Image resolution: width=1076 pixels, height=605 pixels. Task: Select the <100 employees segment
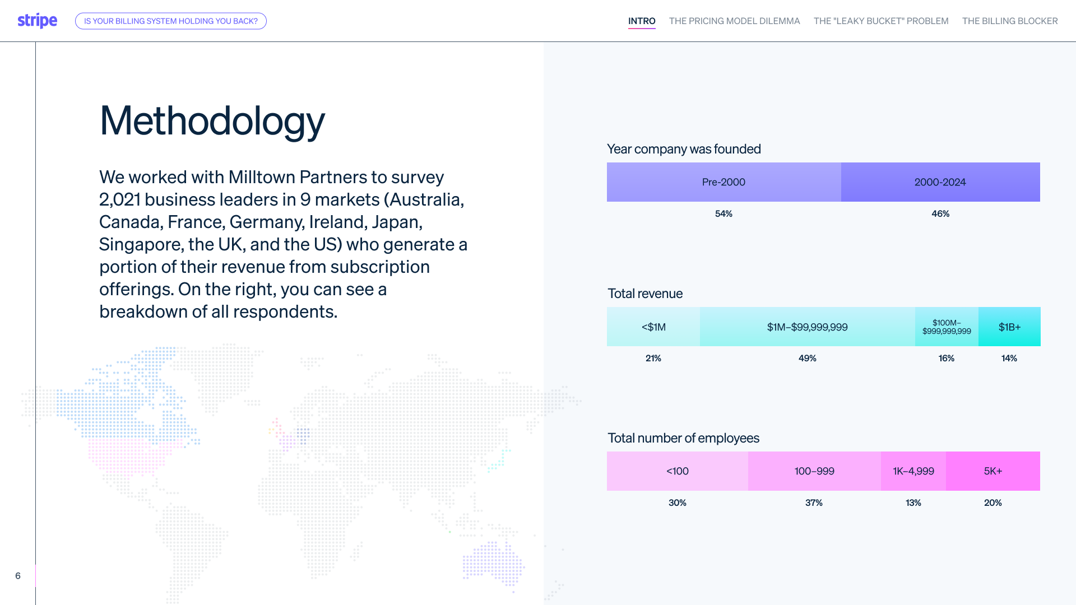click(678, 471)
